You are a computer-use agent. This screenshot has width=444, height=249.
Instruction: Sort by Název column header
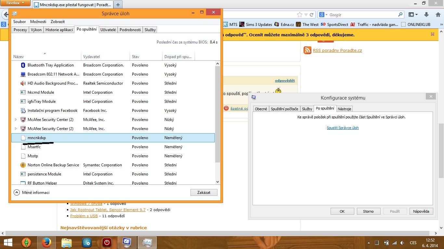(x=46, y=56)
